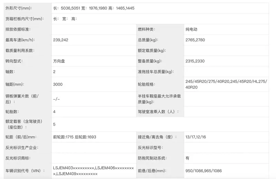Click the 防抱死制动系统 label

[x=152, y=158]
